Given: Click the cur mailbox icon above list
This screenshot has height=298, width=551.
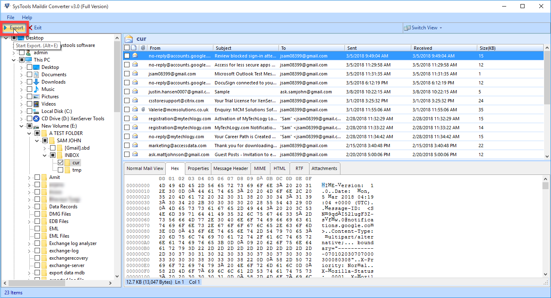Looking at the screenshot, I should [129, 39].
